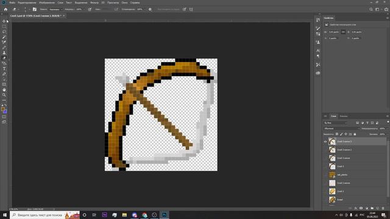Select the Path Selection arrow tool
This screenshot has width=390, height=219.
point(4,79)
